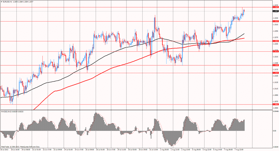The image size is (279, 151).
Task: Click the 7 Aug 22:00 time axis label
Action: [239, 150]
